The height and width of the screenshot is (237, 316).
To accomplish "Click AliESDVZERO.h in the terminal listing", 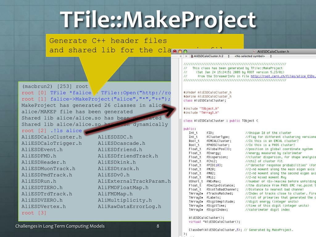I will [x=42, y=200].
